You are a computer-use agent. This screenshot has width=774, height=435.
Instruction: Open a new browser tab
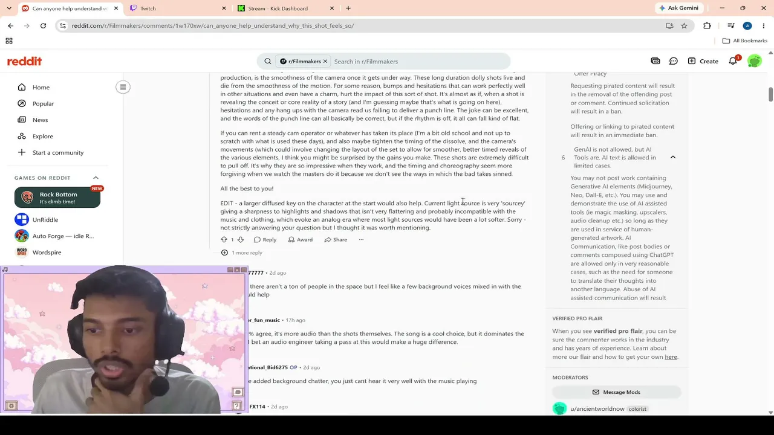point(348,8)
